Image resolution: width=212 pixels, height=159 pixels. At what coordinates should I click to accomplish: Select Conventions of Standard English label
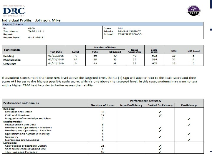pyautogui.click(x=26, y=146)
